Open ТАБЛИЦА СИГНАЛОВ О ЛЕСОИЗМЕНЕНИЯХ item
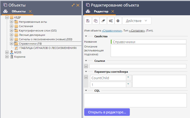 coord(48,48)
